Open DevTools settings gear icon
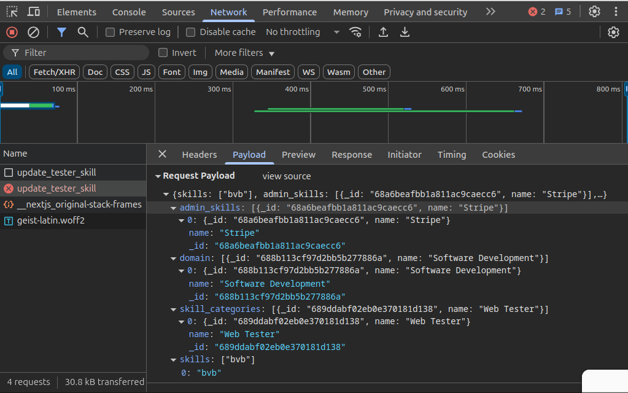 (594, 12)
